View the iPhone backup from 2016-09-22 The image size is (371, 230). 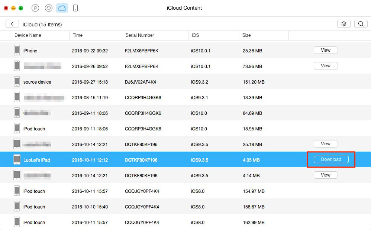pos(326,50)
